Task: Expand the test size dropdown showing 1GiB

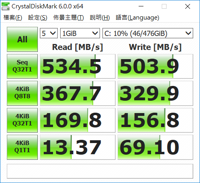Action: pos(80,33)
